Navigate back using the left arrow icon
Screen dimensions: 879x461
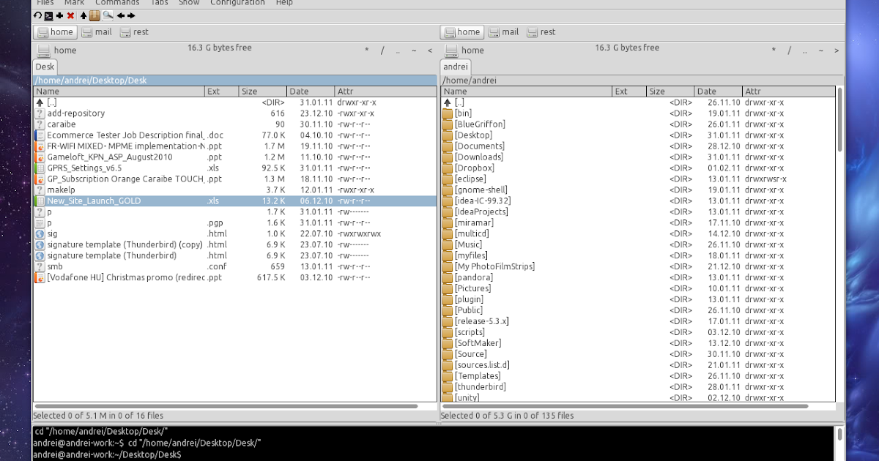(x=120, y=15)
